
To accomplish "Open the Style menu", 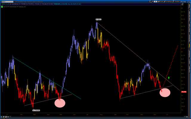I will [x=161, y=1].
